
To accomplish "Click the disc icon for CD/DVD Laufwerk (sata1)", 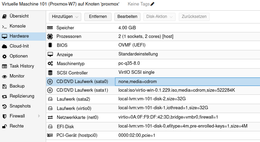I will pos(50,90).
